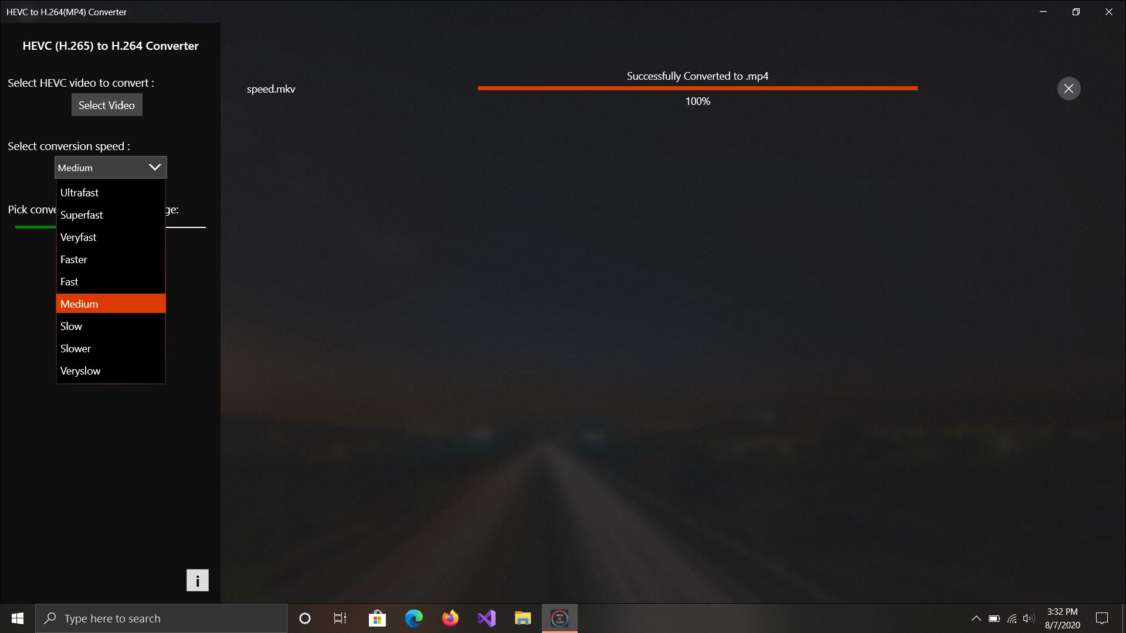
Task: Launch Visual Studio Code from the taskbar
Action: click(x=487, y=618)
